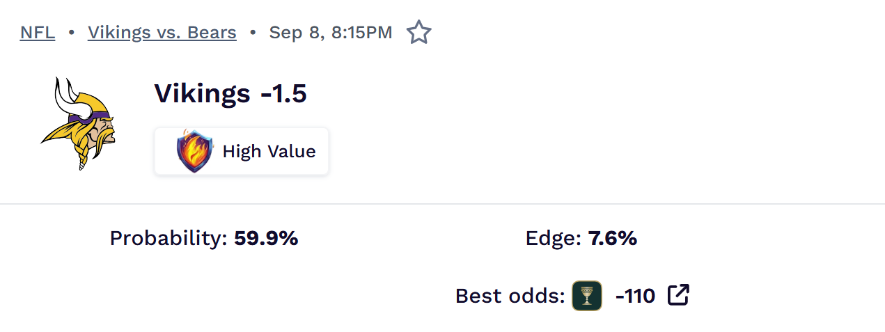Click the Probability label text
This screenshot has width=885, height=332.
[x=169, y=239]
